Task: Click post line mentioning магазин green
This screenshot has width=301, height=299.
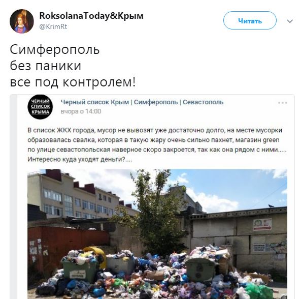Action: [x=153, y=140]
